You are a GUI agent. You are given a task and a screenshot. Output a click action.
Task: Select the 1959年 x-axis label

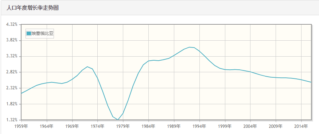pyautogui.click(x=21, y=126)
